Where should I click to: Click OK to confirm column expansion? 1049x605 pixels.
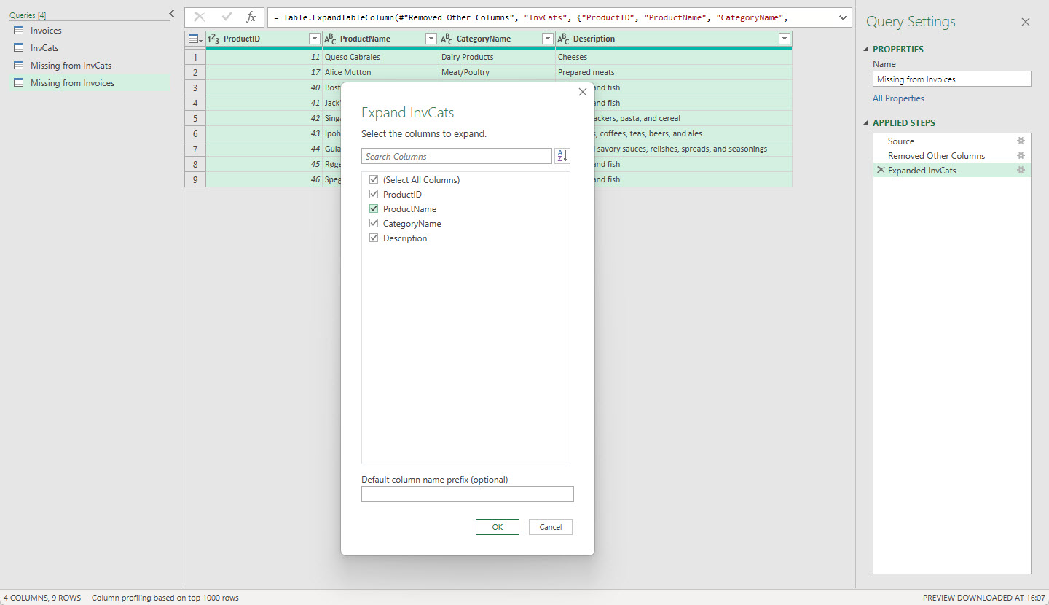497,527
